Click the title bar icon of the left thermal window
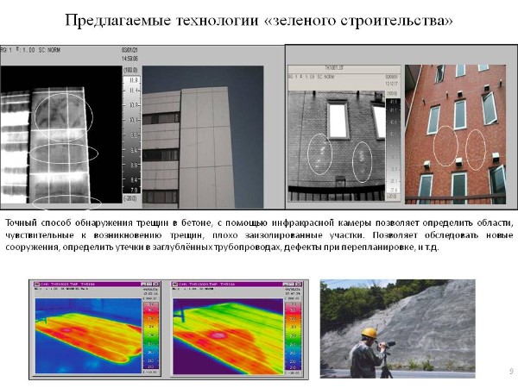This screenshot has height=388, width=518. coord(36,284)
